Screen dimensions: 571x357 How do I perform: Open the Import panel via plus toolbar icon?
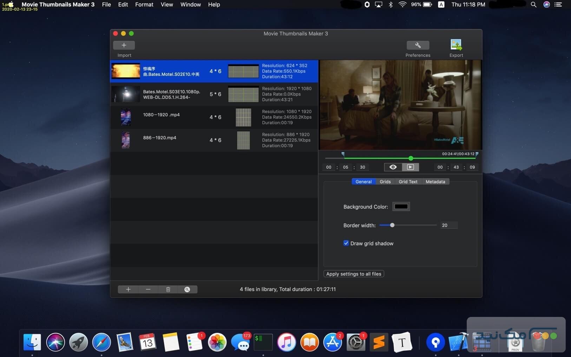point(124,45)
